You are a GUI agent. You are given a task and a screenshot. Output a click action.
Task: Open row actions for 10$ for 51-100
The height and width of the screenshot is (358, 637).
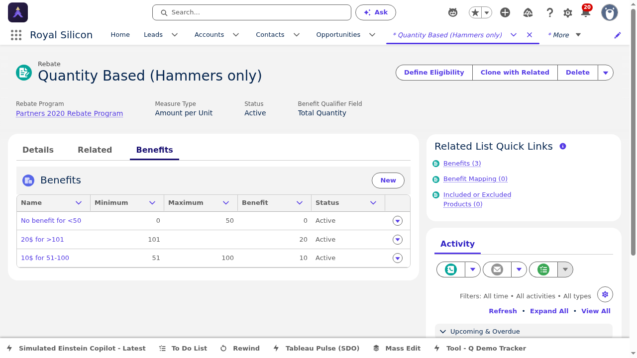398,258
